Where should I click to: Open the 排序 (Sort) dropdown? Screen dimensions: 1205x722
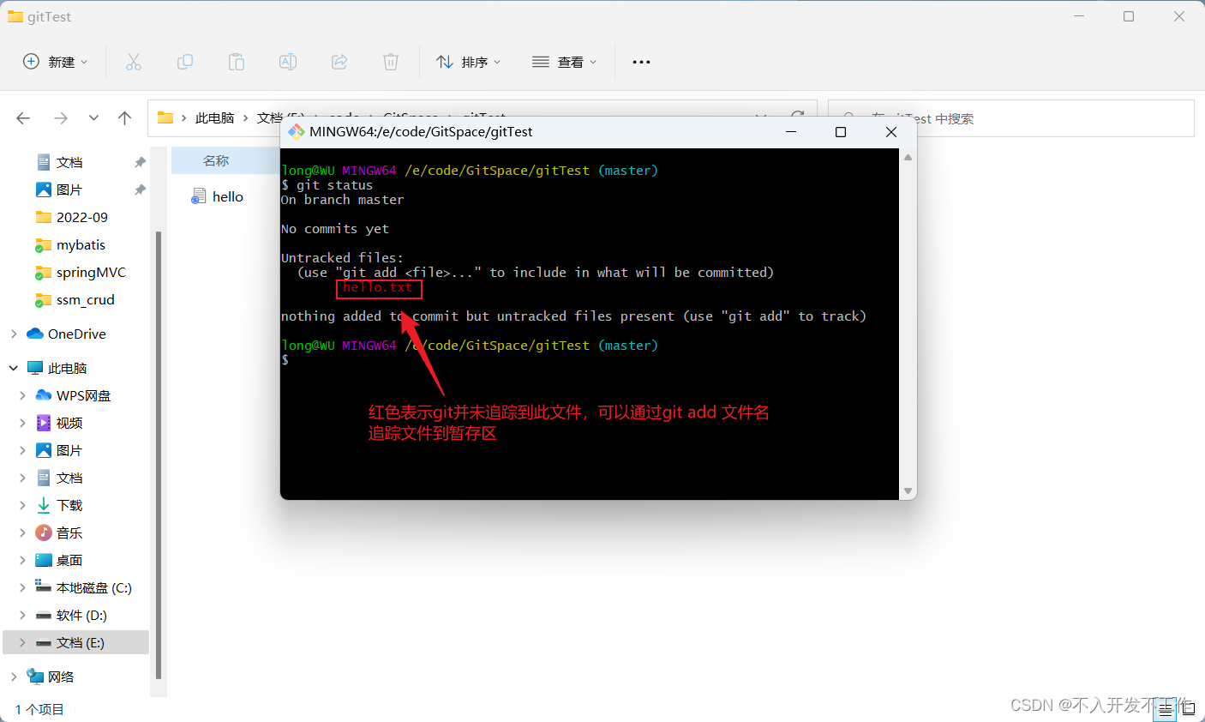[469, 62]
